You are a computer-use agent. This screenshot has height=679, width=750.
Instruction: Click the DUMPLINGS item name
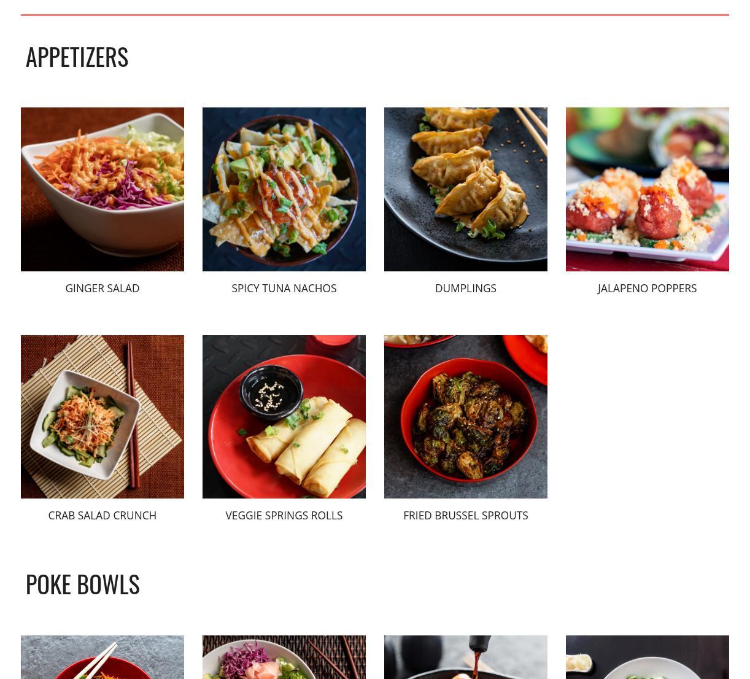point(466,288)
